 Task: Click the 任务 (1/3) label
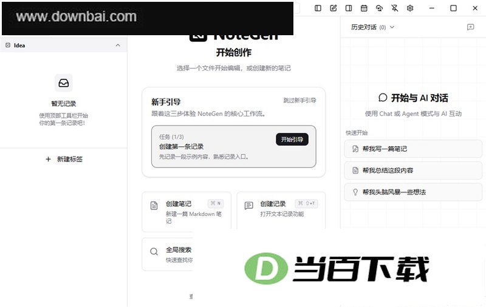coord(171,137)
